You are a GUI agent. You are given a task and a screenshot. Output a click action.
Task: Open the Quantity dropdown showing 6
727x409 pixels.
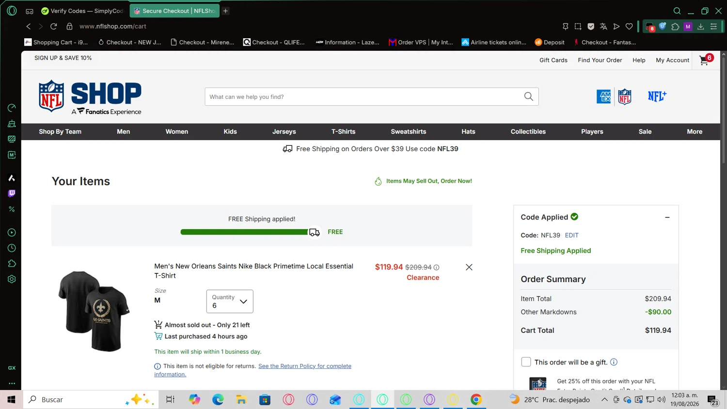230,301
